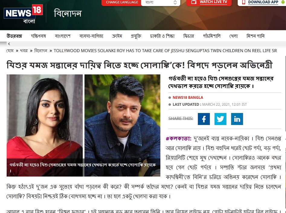This screenshot has height=213, width=286.
Task: Share article via Twitter bird icon
Action: (220, 119)
